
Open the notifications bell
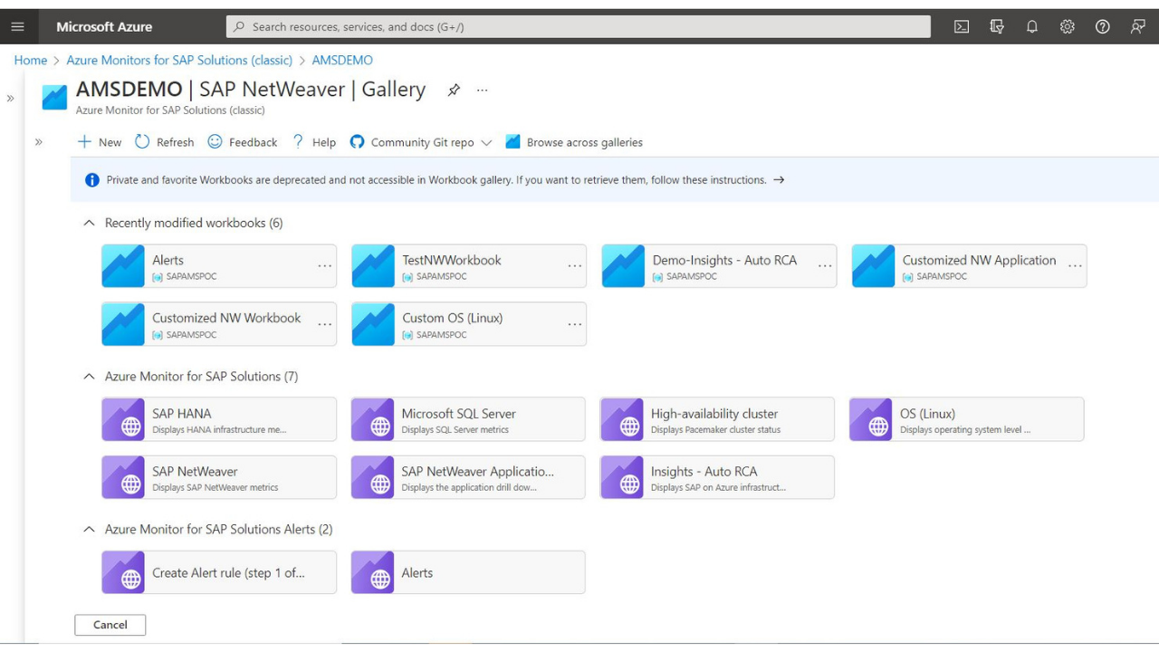click(1032, 27)
